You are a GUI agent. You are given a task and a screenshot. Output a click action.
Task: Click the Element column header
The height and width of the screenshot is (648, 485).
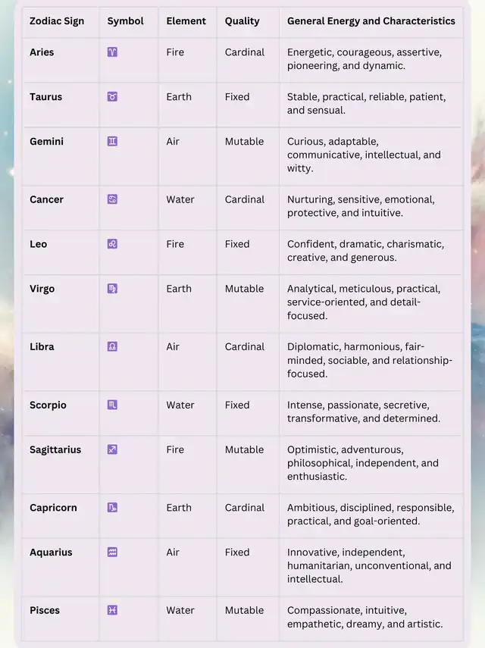tap(184, 21)
